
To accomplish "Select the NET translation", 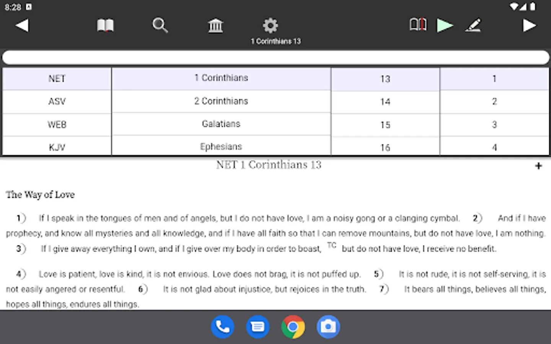I will [x=57, y=79].
